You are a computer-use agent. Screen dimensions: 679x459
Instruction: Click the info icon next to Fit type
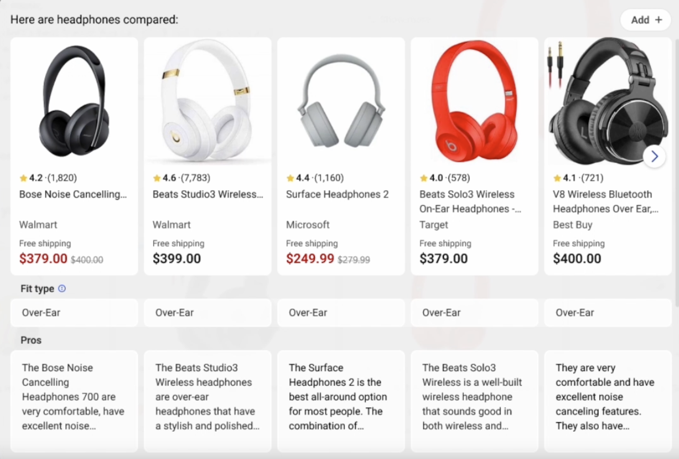[62, 288]
